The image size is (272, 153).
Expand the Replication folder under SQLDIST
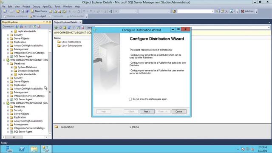8,117
